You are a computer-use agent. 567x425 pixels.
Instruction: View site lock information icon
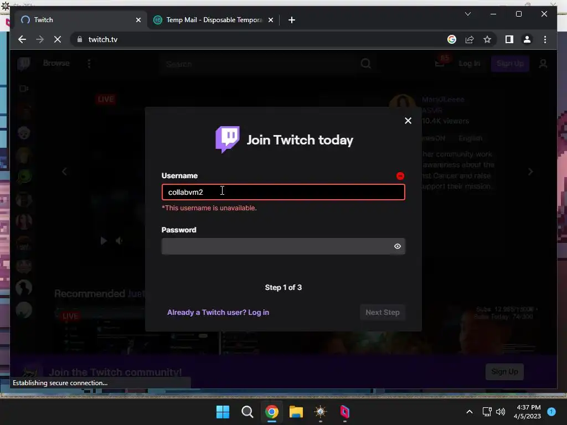80,39
